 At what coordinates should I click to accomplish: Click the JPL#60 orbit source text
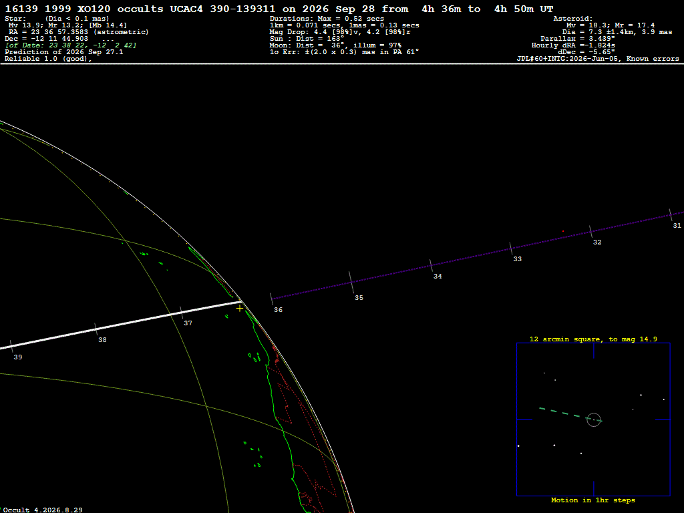(x=598, y=59)
